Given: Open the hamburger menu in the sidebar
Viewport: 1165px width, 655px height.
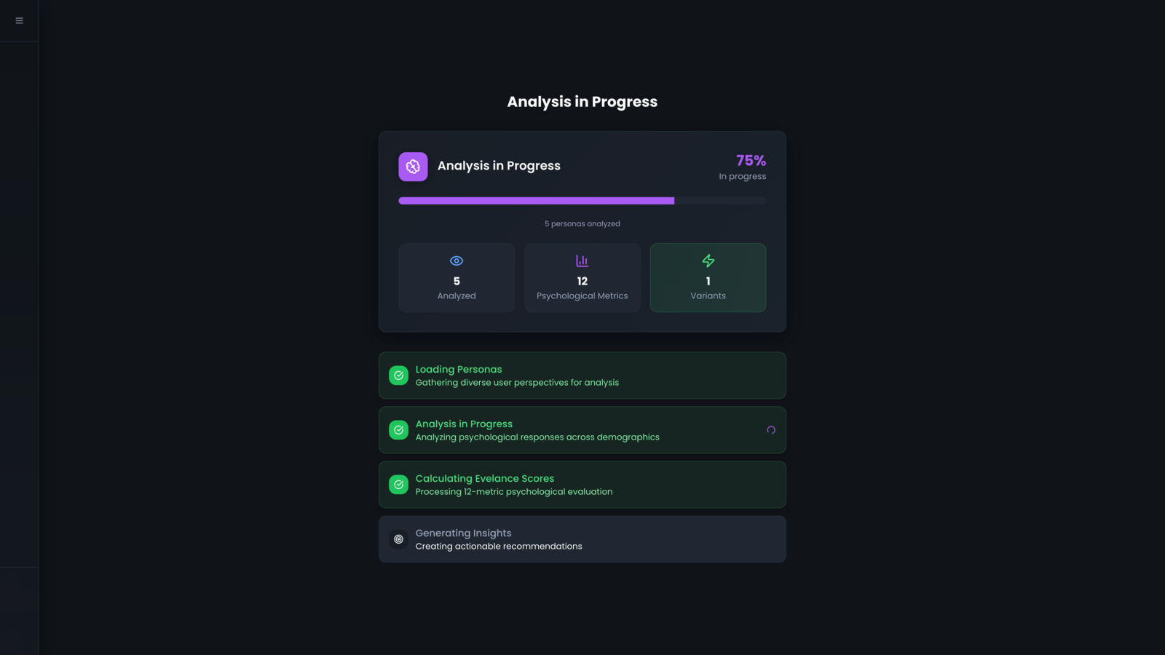Looking at the screenshot, I should [20, 20].
